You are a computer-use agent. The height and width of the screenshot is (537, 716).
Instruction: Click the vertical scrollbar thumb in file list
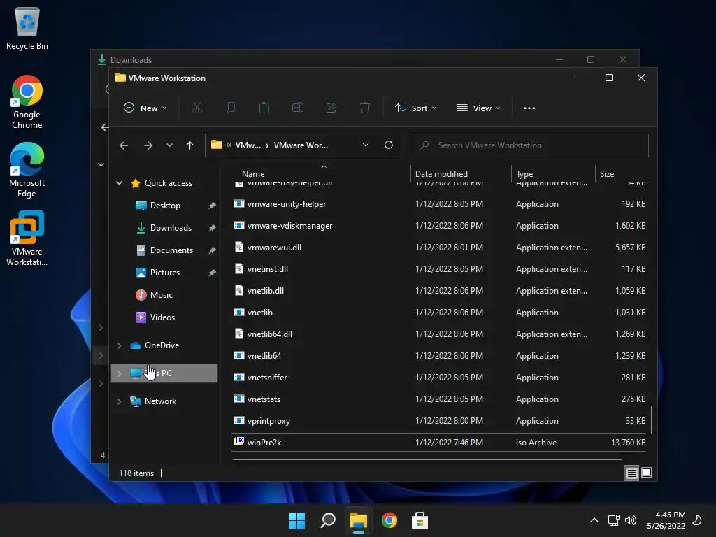652,420
